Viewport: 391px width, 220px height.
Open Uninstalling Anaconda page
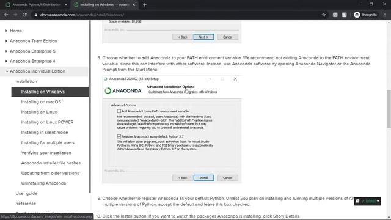43,183
